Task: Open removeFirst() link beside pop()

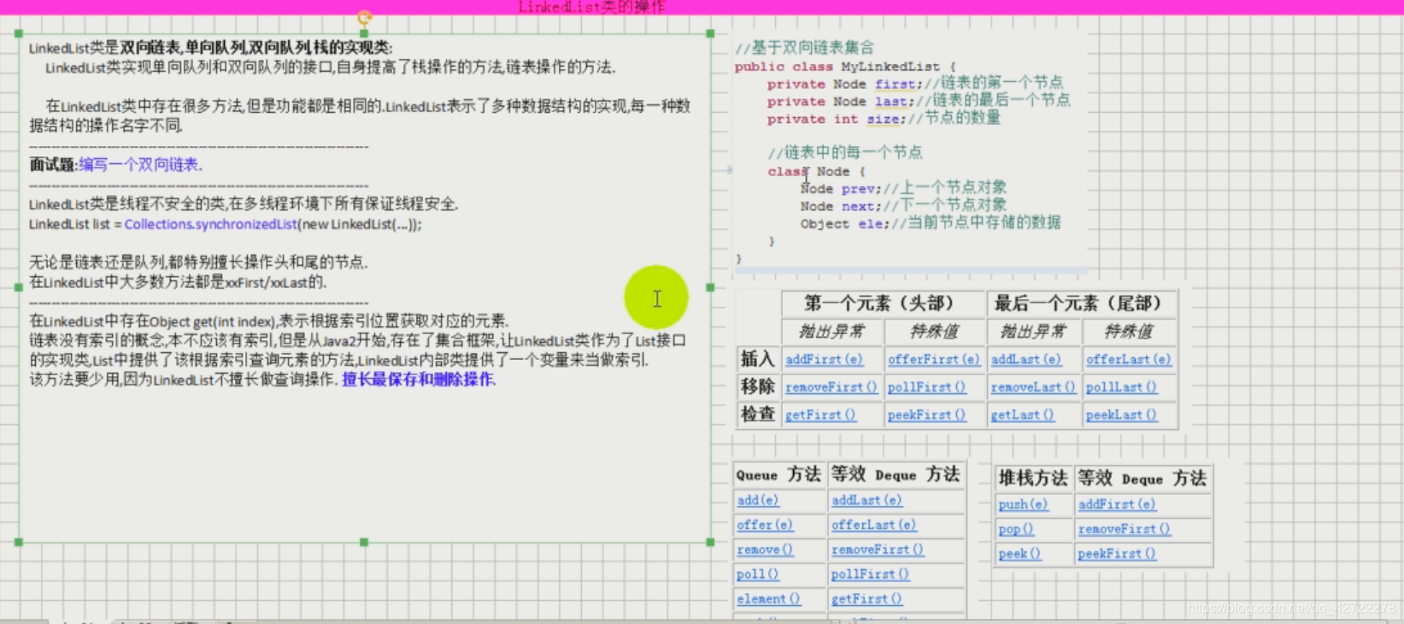Action: point(1124,529)
